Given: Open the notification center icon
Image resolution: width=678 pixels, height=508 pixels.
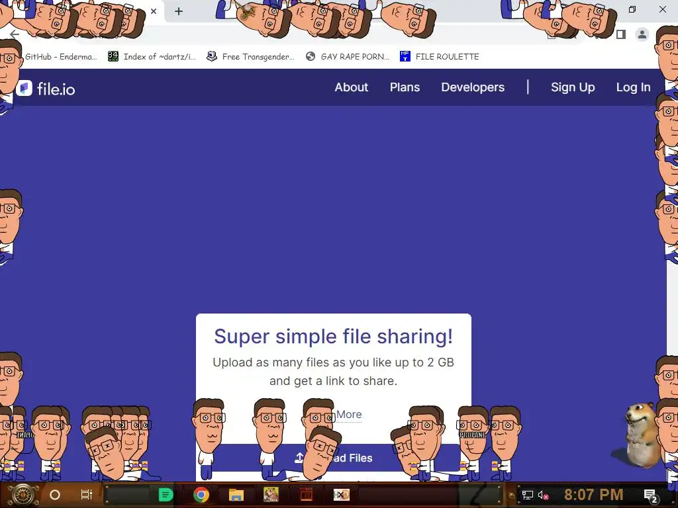Looking at the screenshot, I should click(651, 495).
